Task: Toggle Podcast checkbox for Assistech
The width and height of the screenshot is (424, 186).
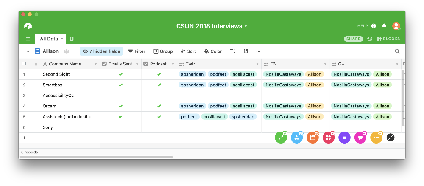Action: click(159, 117)
